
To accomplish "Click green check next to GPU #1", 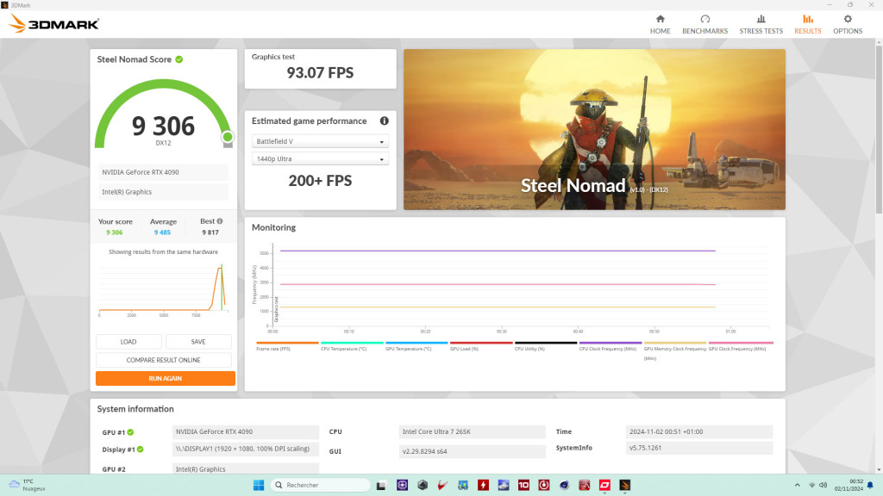I will click(x=131, y=432).
